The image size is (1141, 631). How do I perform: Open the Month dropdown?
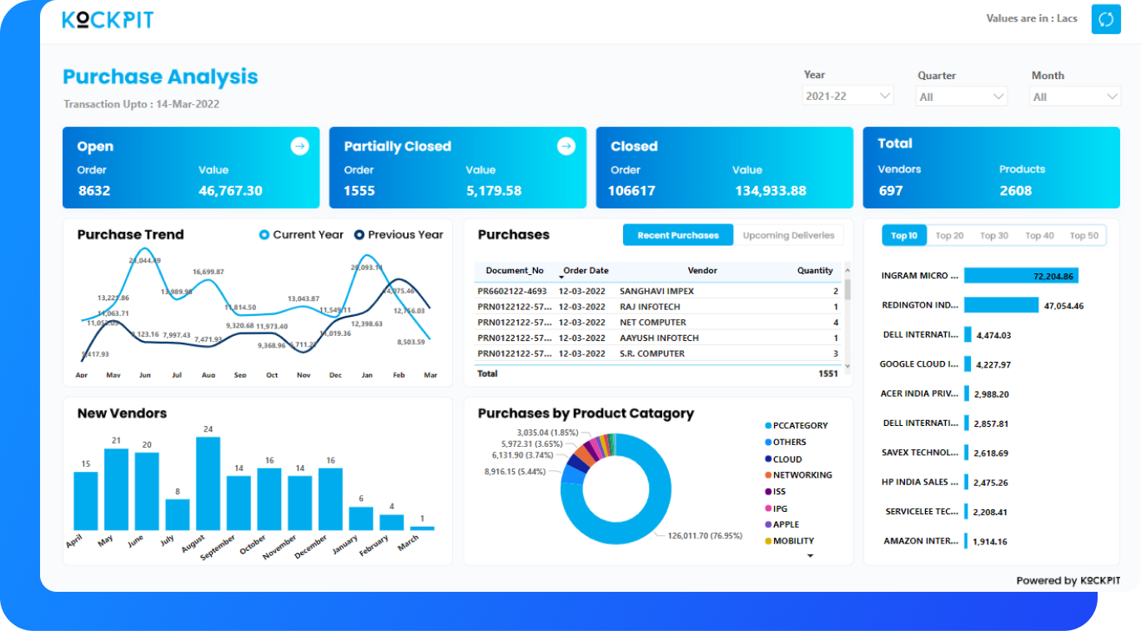(x=1075, y=97)
